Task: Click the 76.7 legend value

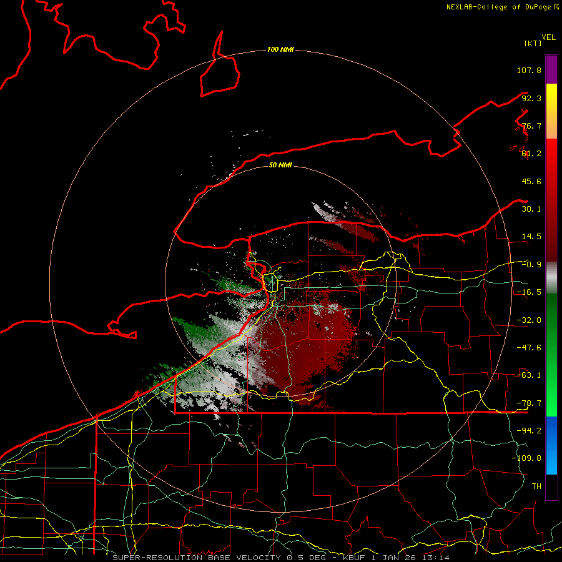Action: 531,126
